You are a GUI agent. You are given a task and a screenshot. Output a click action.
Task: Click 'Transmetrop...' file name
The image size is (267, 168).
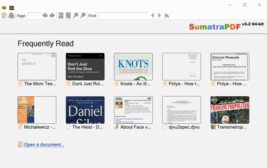point(232,127)
